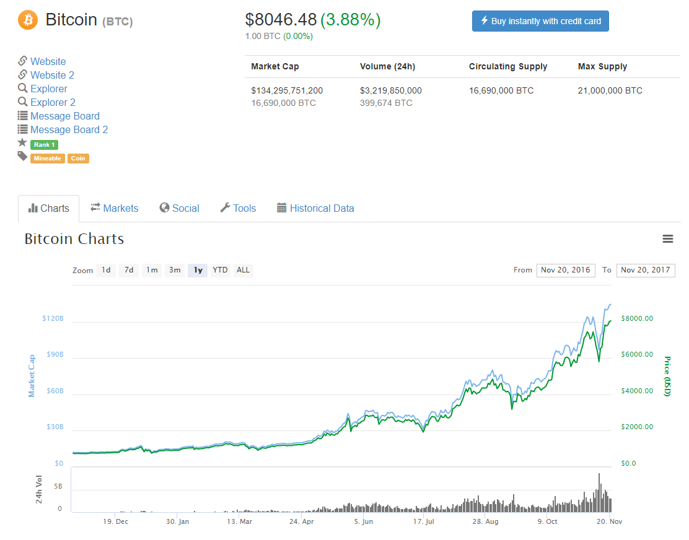Choose the YTD zoom option
The height and width of the screenshot is (540, 689).
(x=220, y=270)
